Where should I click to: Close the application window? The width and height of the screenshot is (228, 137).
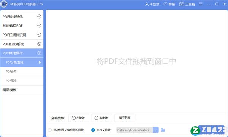click(225, 4)
